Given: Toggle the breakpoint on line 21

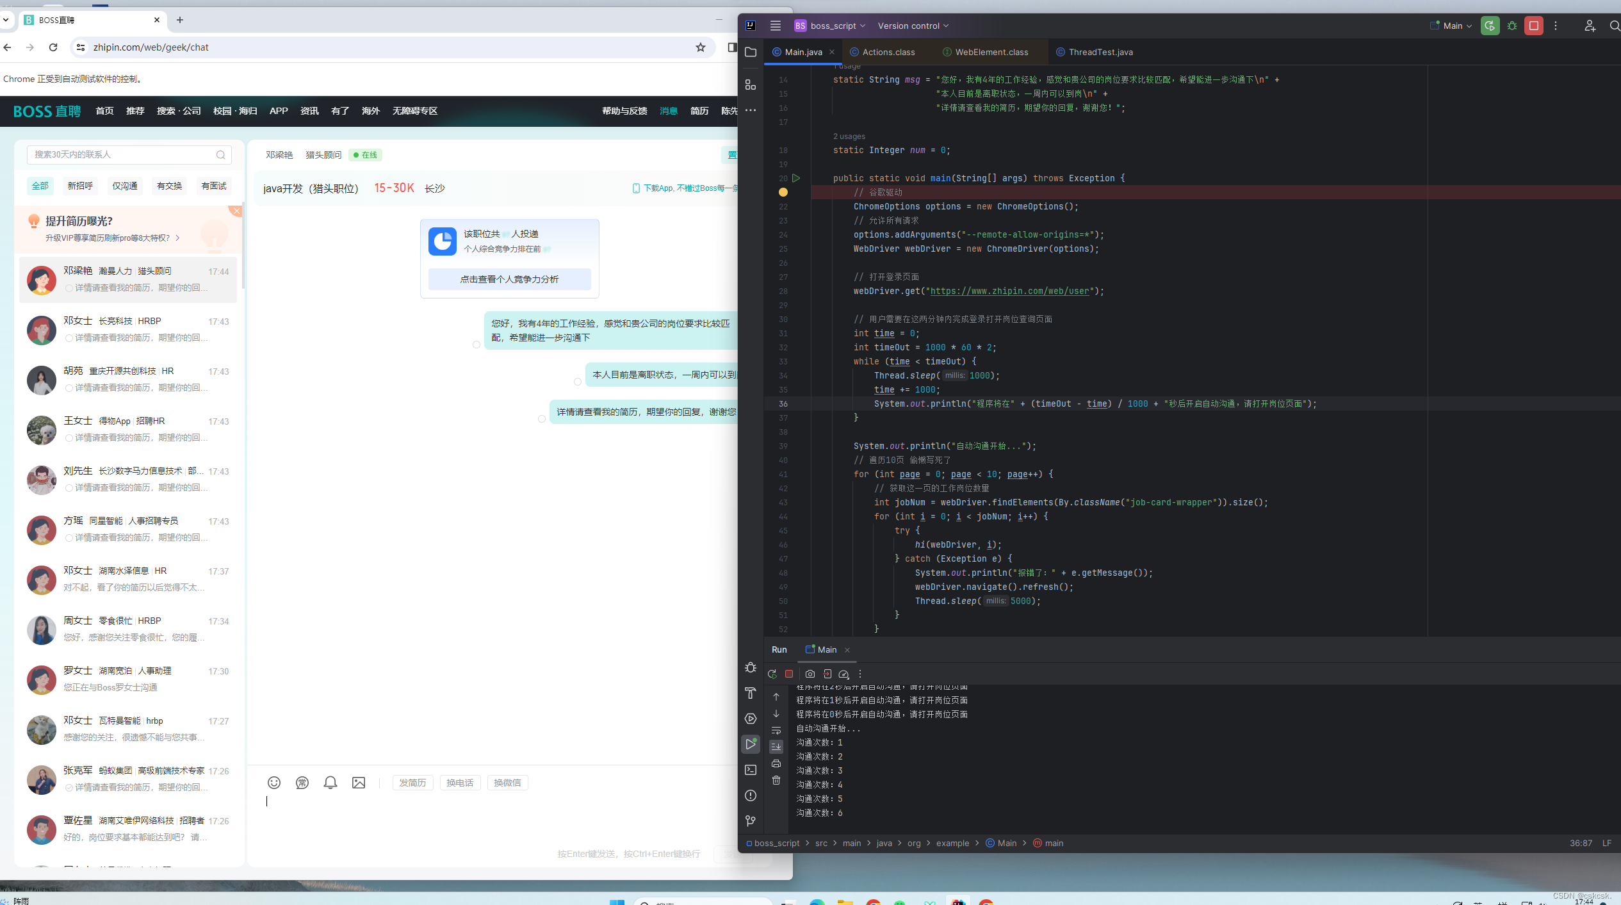Looking at the screenshot, I should [783, 192].
